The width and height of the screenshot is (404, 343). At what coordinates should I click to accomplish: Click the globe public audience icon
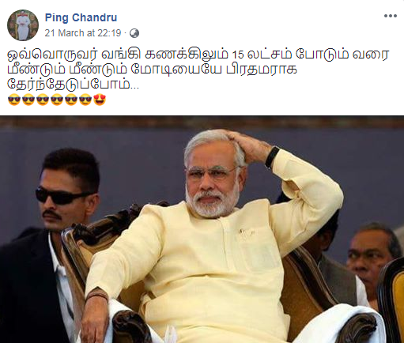point(134,33)
